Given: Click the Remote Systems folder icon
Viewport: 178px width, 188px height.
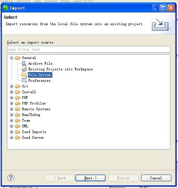Looking at the screenshot, I should [18, 109].
